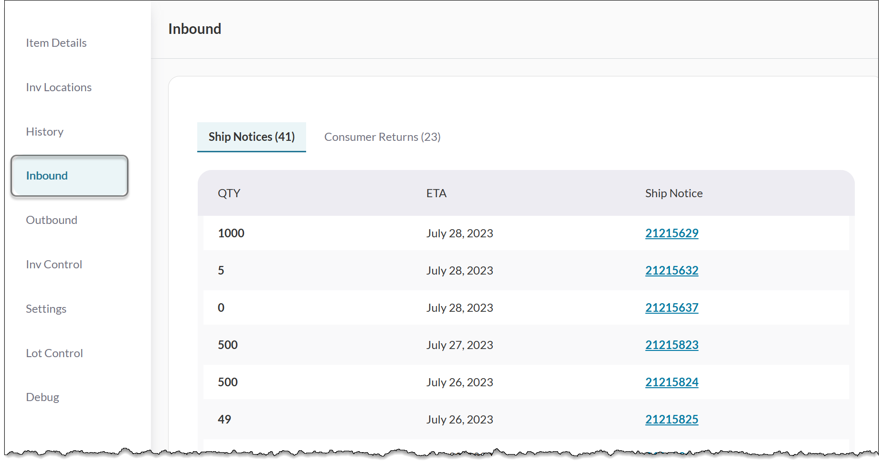Select Inbound in the left navigation
Image resolution: width=883 pixels, height=466 pixels.
click(47, 176)
